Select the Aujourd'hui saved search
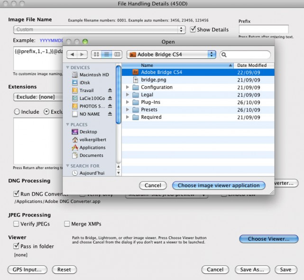Image resolution: width=304 pixels, height=280 pixels. point(88,173)
